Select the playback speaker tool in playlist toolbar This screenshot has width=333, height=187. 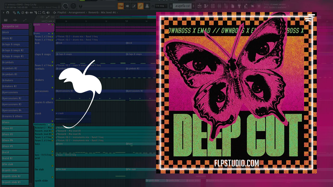click(x=48, y=12)
